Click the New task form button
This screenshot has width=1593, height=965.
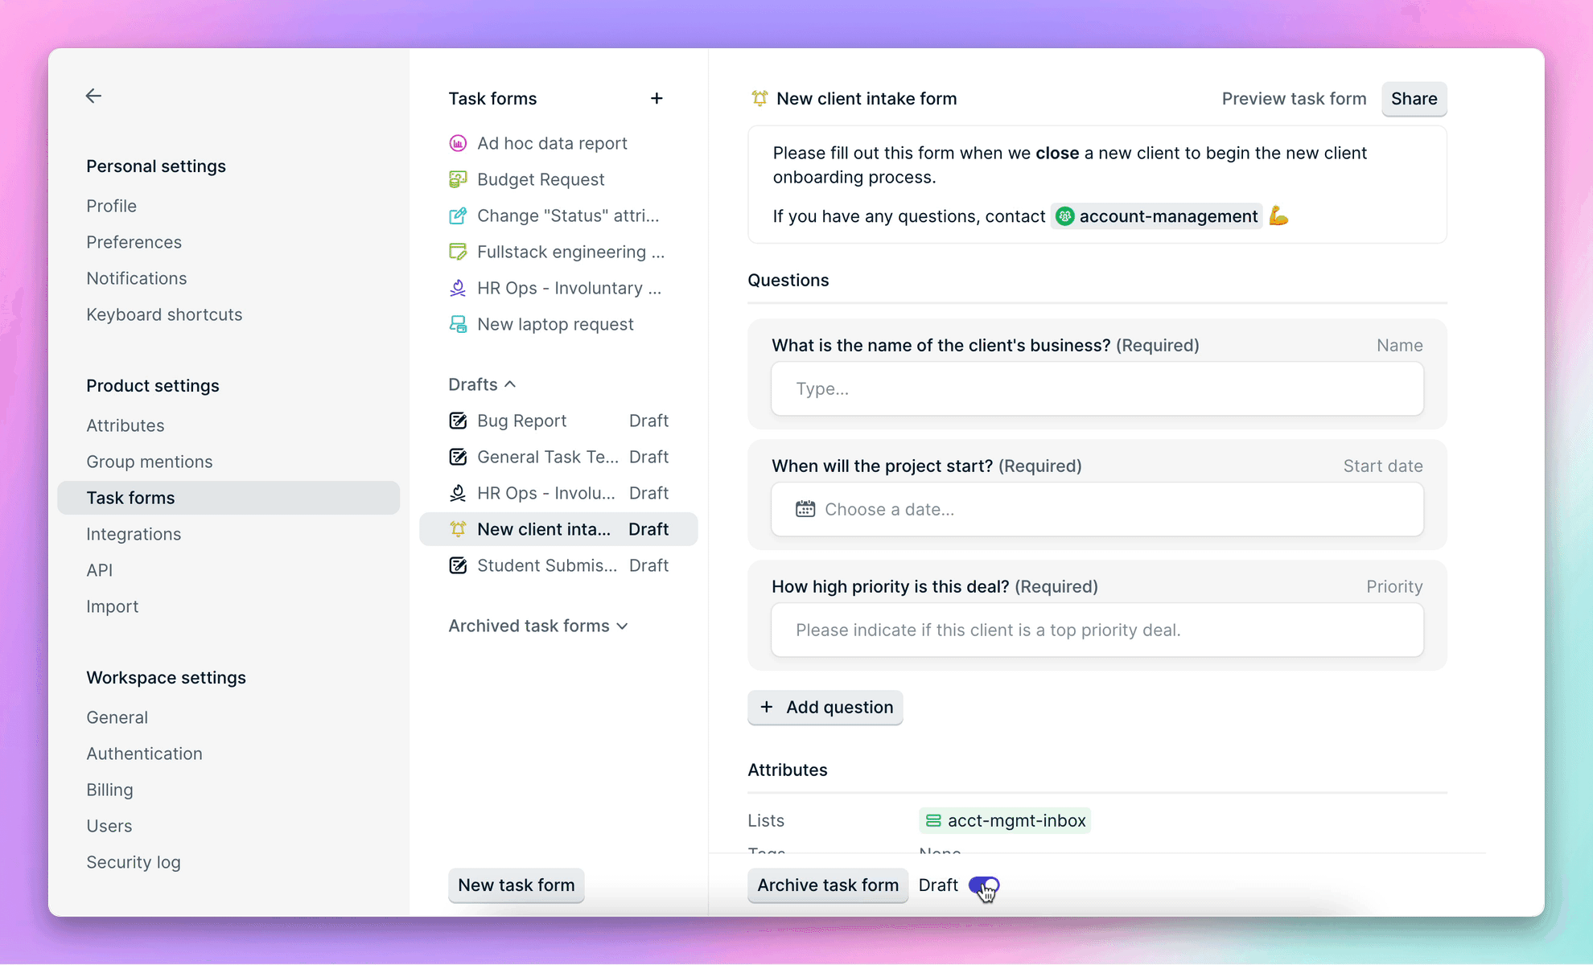click(517, 885)
